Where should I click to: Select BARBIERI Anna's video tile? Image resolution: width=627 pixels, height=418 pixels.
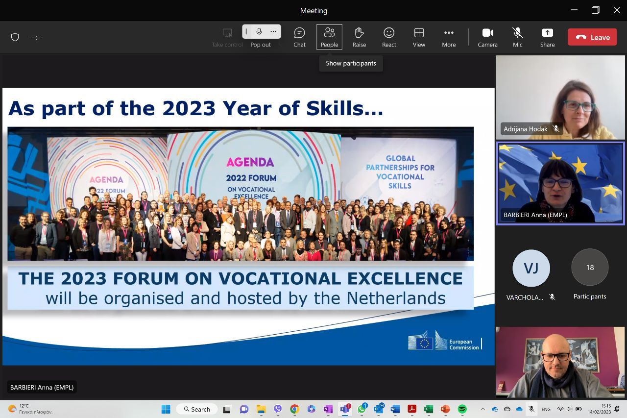point(560,183)
